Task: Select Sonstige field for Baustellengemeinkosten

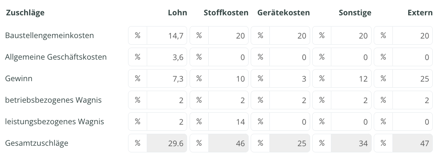Action: coord(351,36)
